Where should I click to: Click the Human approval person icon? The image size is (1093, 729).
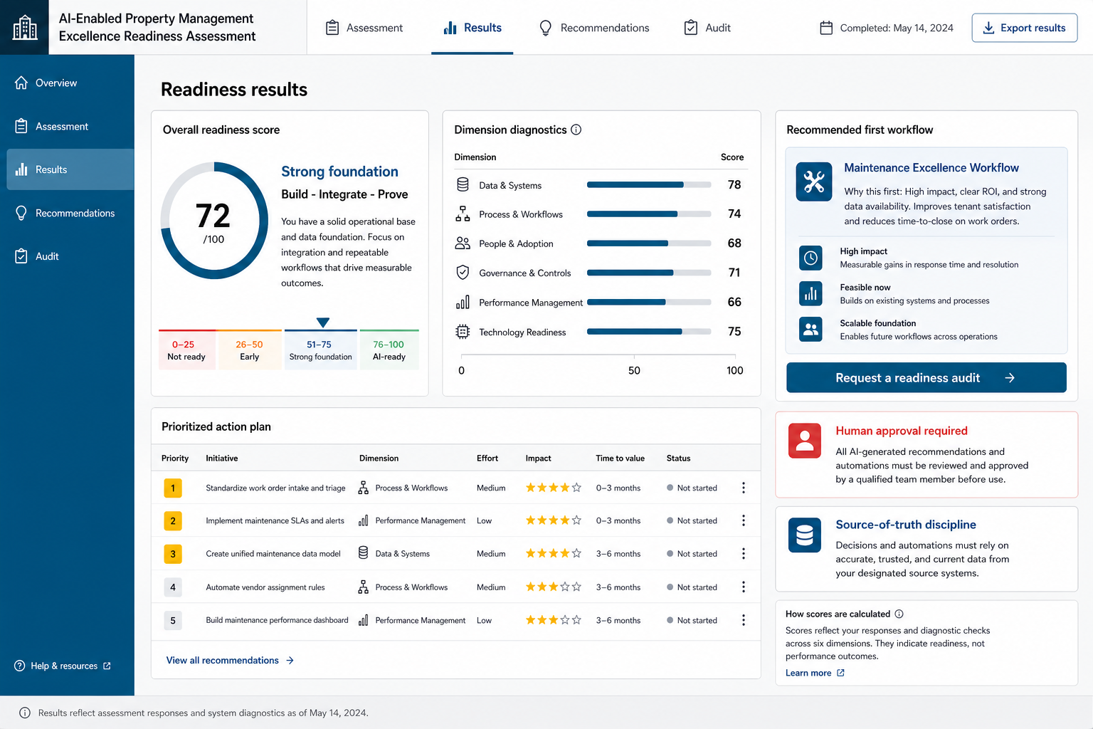(x=805, y=441)
